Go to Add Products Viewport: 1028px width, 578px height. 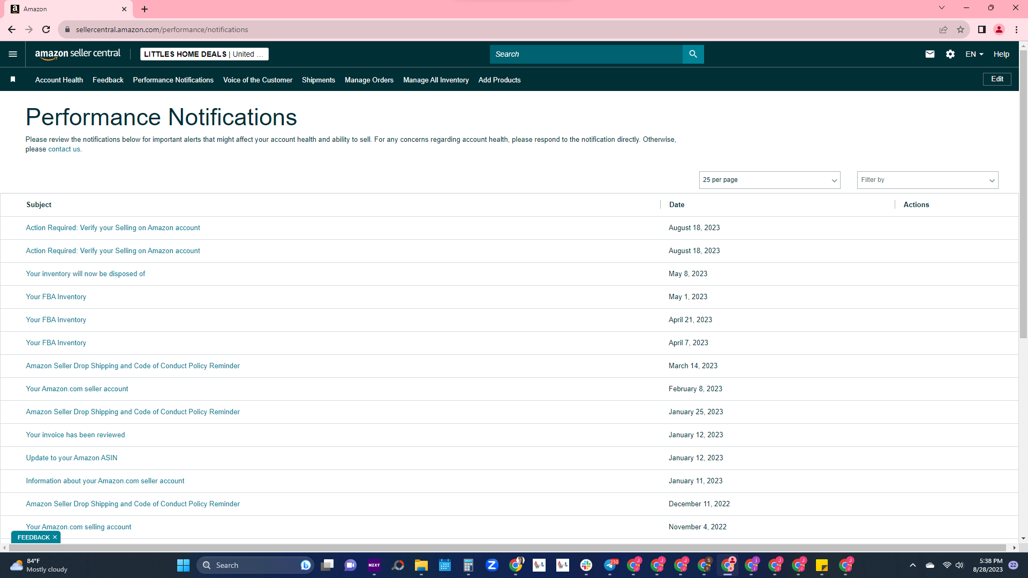click(499, 80)
